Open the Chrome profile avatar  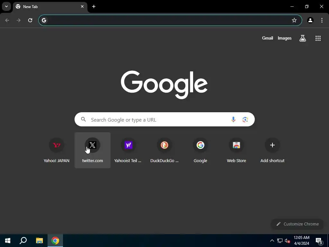coord(310,20)
